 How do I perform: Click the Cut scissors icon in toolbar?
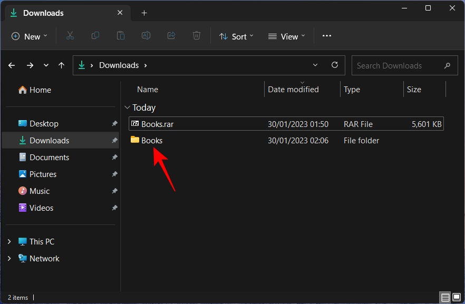[x=70, y=36]
